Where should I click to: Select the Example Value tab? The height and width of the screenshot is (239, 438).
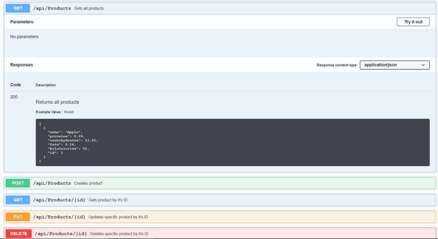point(48,112)
